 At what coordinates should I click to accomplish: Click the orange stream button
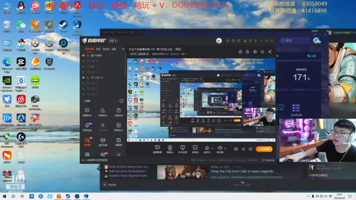click(x=264, y=149)
